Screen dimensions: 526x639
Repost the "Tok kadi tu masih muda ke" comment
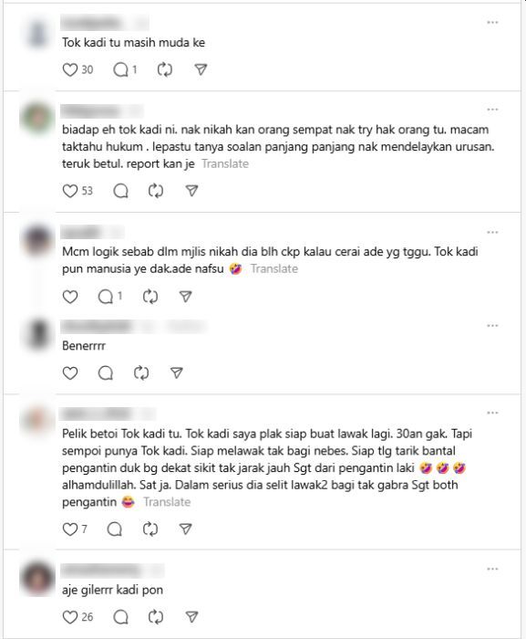[165, 69]
